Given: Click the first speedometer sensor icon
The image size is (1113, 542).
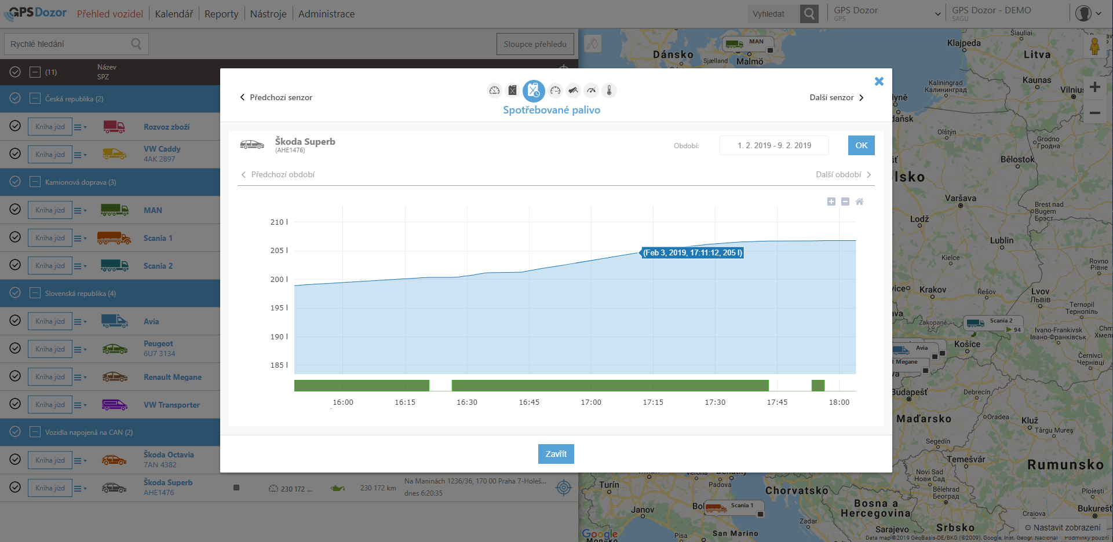Looking at the screenshot, I should tap(494, 90).
